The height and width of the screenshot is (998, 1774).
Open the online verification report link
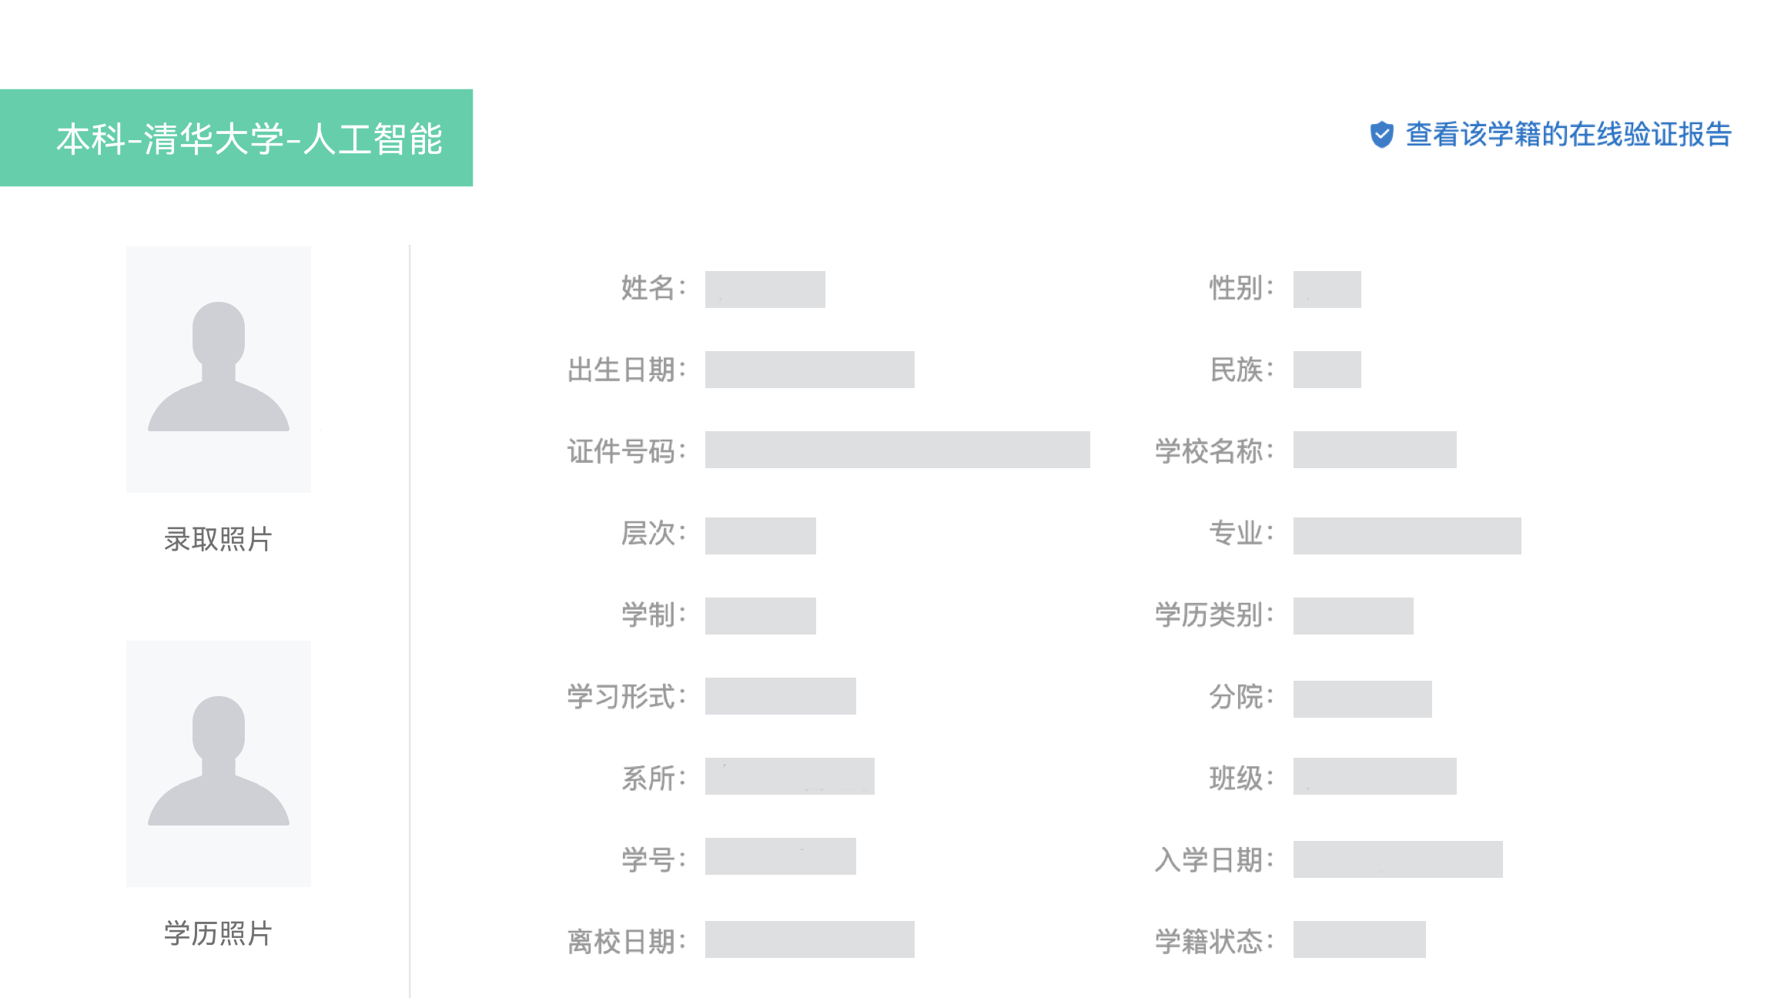coord(1568,135)
